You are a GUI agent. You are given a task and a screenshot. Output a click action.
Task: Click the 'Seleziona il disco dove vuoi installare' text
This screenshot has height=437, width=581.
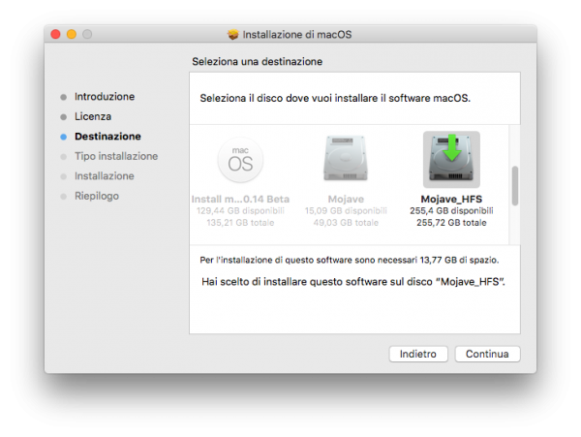click(335, 98)
